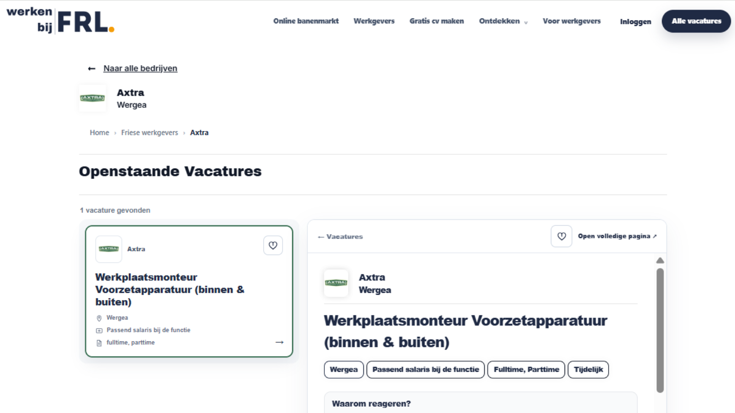The width and height of the screenshot is (735, 413).
Task: Click the Axtra logo in the detail panel
Action: pos(336,283)
